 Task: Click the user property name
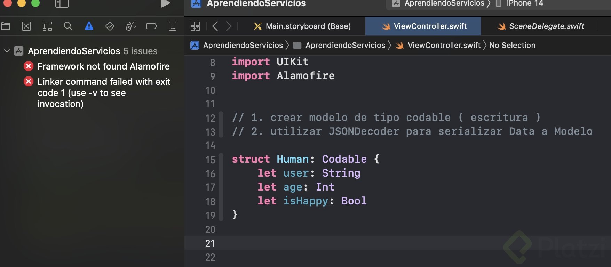point(296,173)
